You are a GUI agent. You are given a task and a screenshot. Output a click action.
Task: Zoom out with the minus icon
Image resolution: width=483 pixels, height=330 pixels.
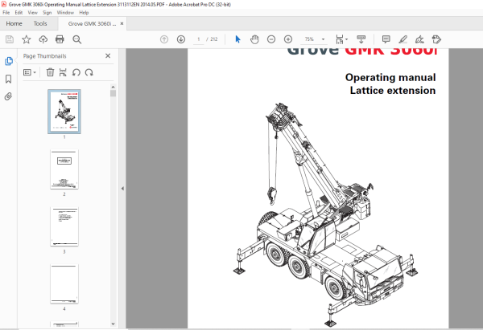click(271, 39)
